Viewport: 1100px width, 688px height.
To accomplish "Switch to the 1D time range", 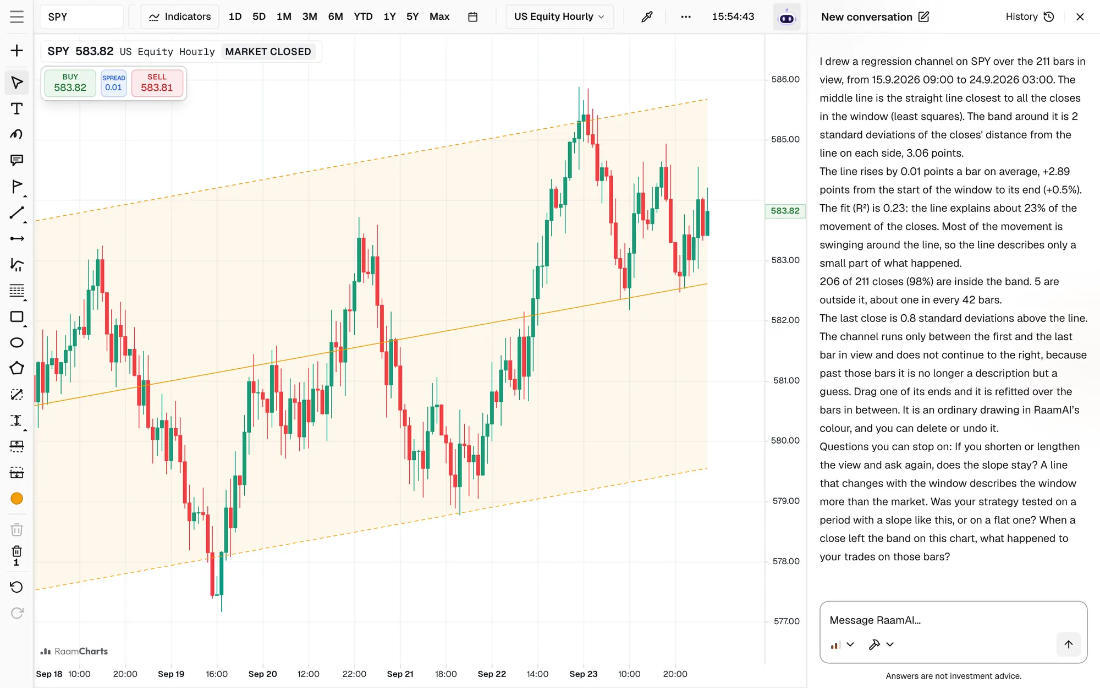I will click(235, 17).
